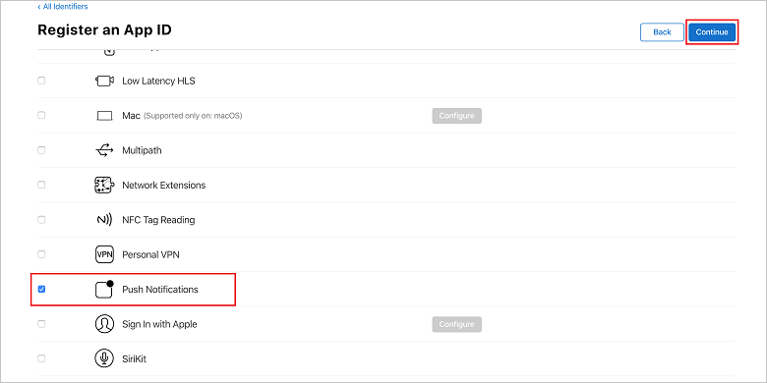Click the Multipath arrows icon
The image size is (767, 383).
click(104, 150)
